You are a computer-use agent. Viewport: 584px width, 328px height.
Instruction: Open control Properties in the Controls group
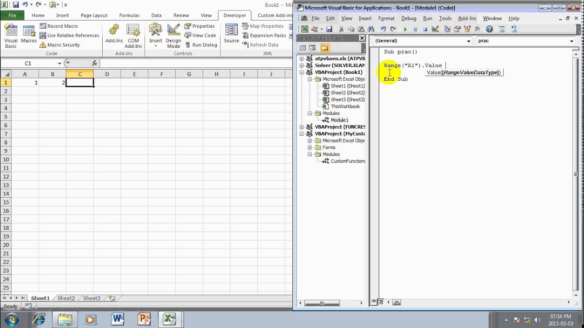click(x=199, y=26)
